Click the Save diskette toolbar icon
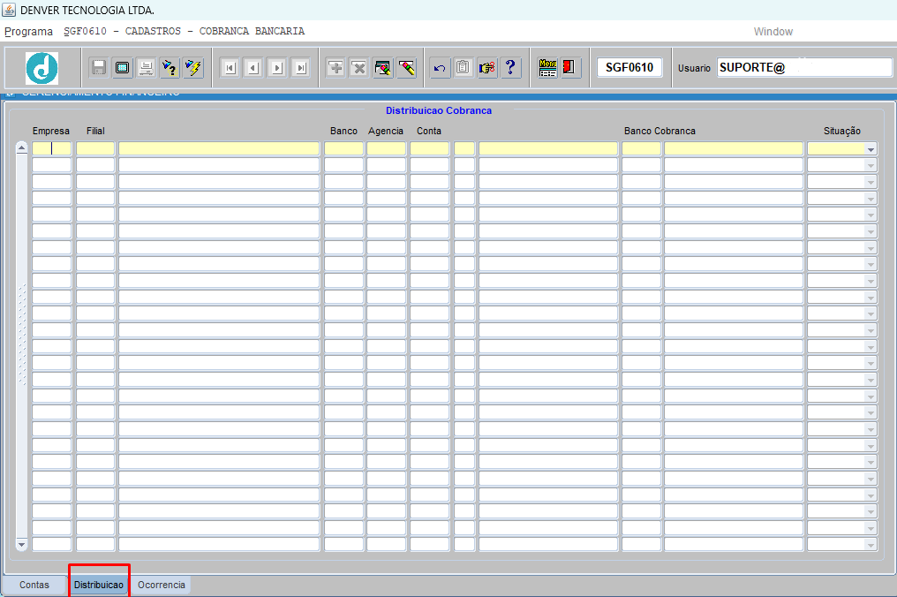 click(x=99, y=68)
